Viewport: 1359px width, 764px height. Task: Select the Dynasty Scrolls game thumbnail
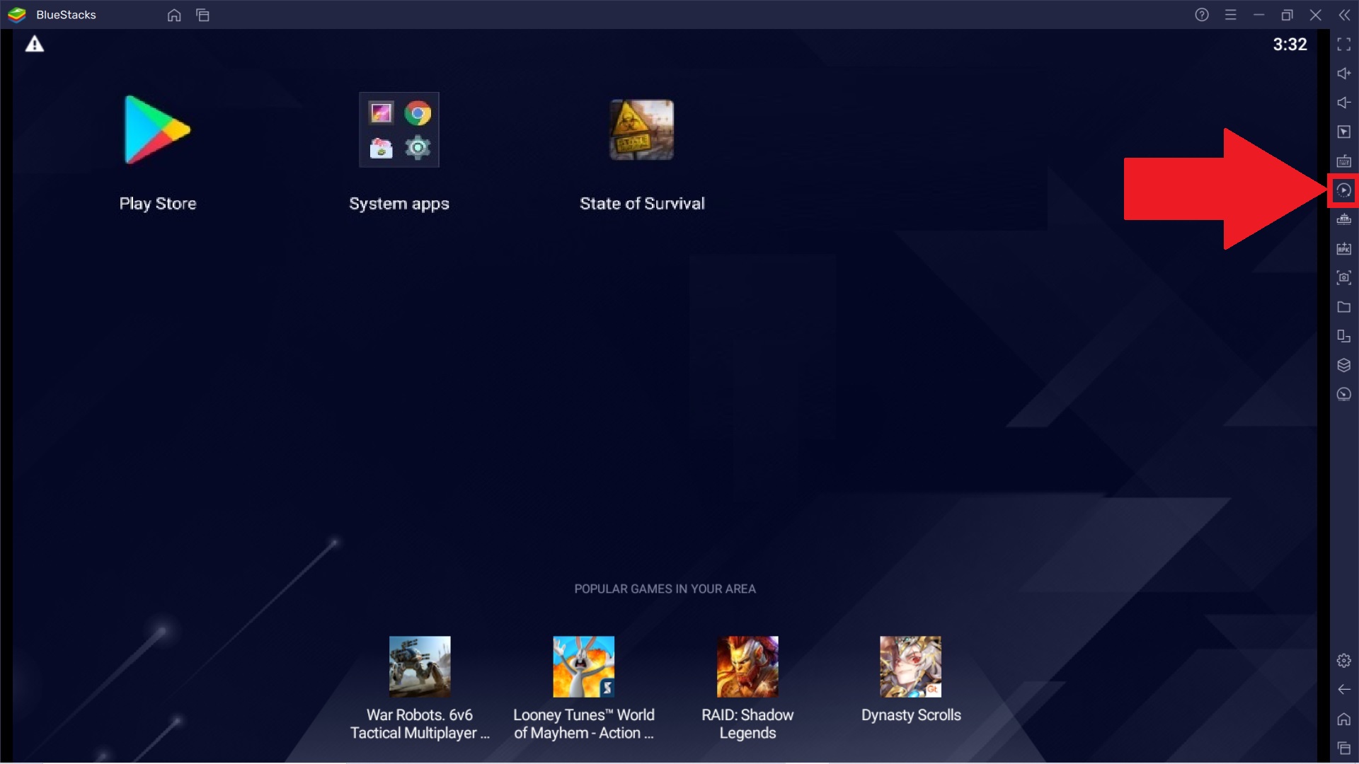pos(911,666)
